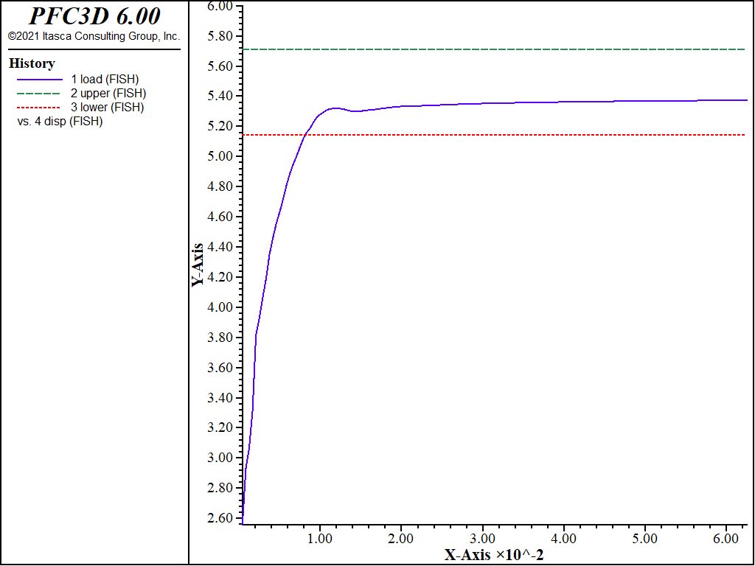Click the 4.00 tick label on Y axis
Viewport: 755px width, 566px height.
click(x=220, y=307)
